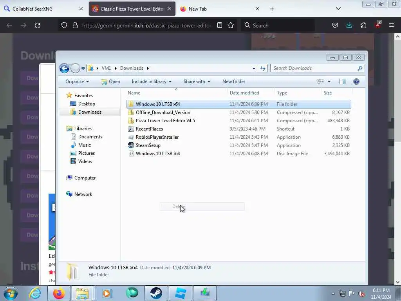The height and width of the screenshot is (301, 401).
Task: Open the recent locations dropdown arrow
Action: 83,68
